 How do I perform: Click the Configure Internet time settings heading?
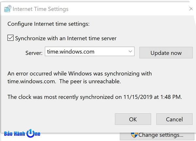coord(48,24)
